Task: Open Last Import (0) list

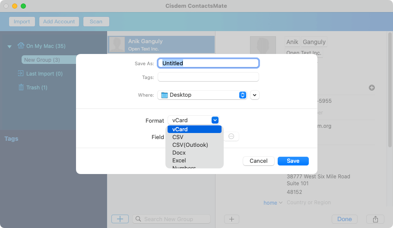Action: click(x=44, y=74)
